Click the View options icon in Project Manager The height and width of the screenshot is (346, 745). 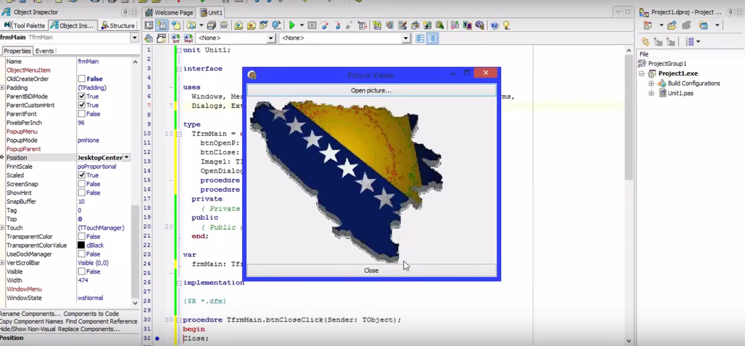703,25
